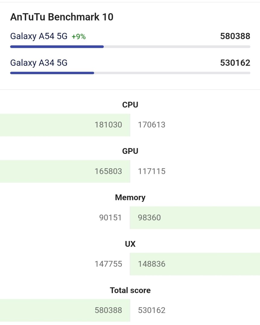
Task: Click the GPU score 117115
Action: coord(152,172)
